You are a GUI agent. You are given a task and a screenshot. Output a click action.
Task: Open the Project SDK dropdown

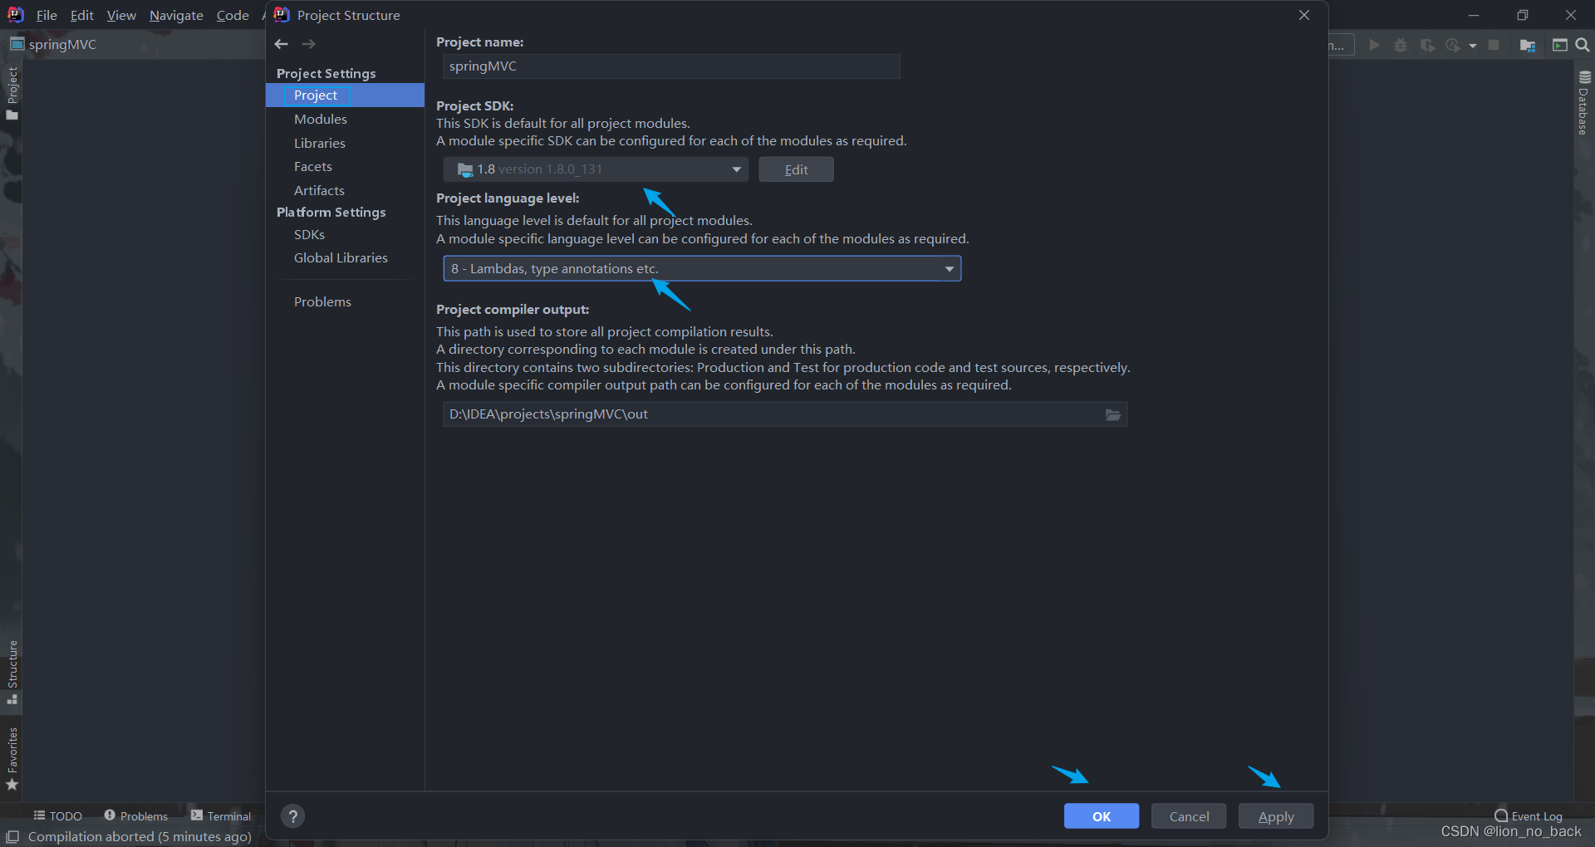596,169
